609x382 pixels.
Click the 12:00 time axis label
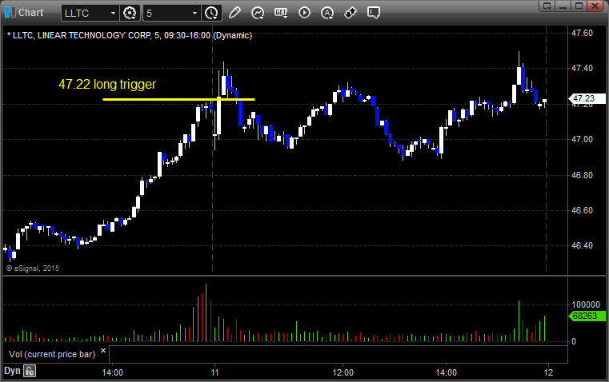[x=343, y=372]
